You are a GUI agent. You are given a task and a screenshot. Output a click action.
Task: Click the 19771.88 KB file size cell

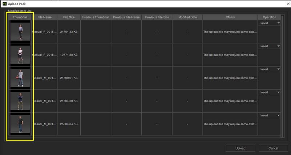(69, 55)
